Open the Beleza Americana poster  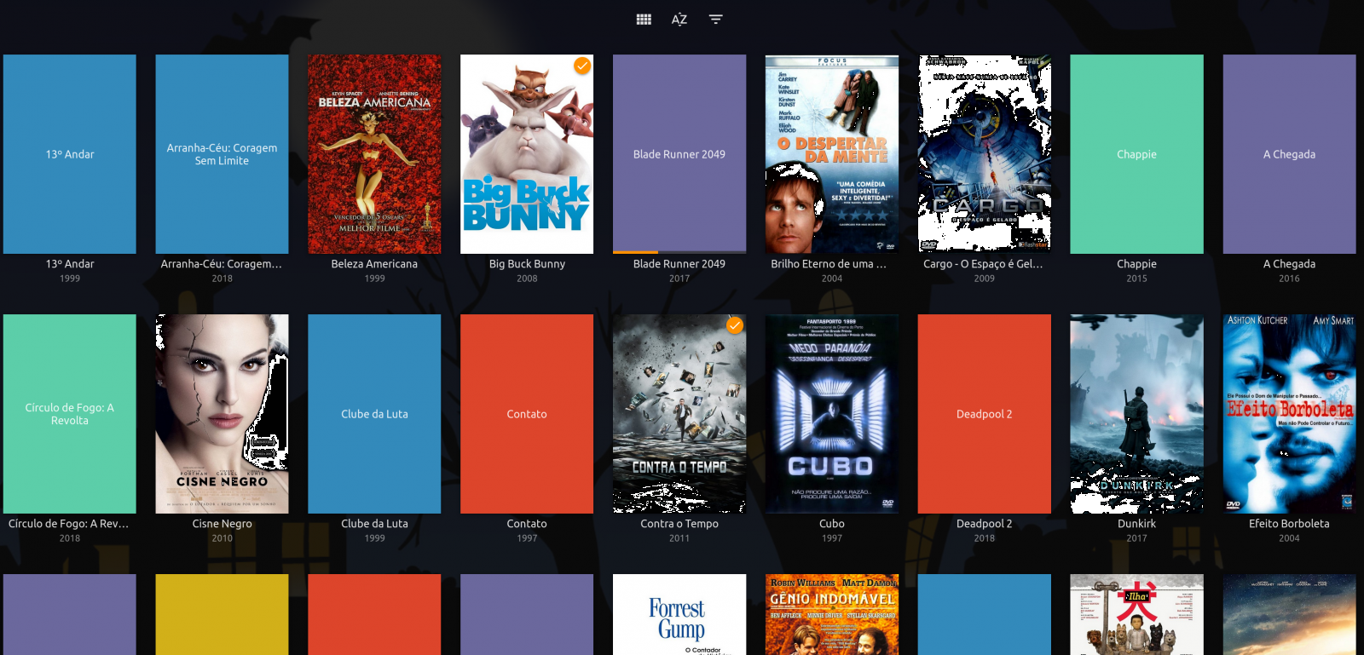pyautogui.click(x=374, y=154)
